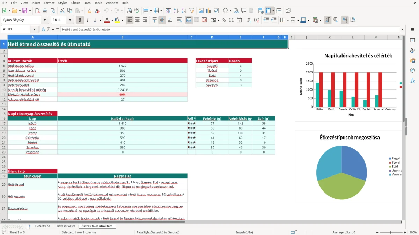419x235 pixels.
Task: Toggle Left-to-Right text direction
Action: pos(328,20)
